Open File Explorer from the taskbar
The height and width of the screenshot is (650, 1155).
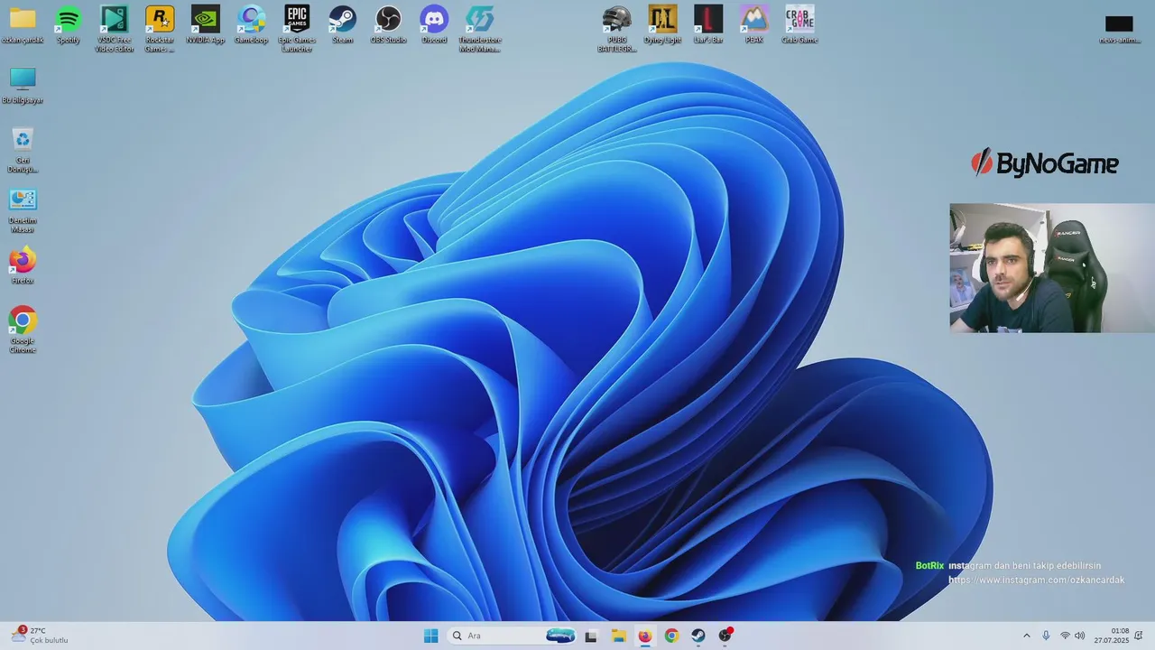click(618, 636)
